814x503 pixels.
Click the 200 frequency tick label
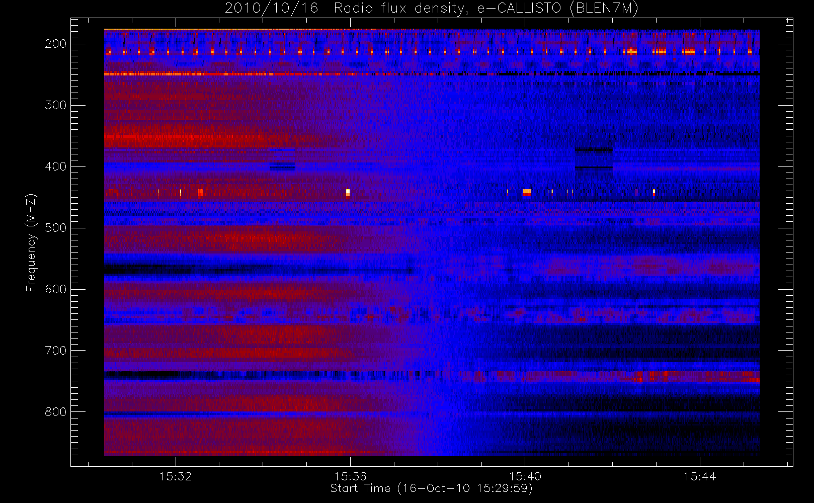pyautogui.click(x=56, y=44)
